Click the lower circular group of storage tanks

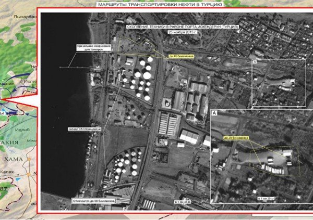(121, 165)
